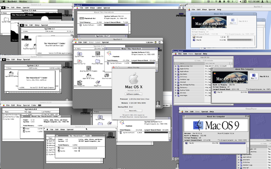The image size is (271, 169).
Task: Open SimpleText icon in System 7.5.5 window
Action: (x=98, y=82)
